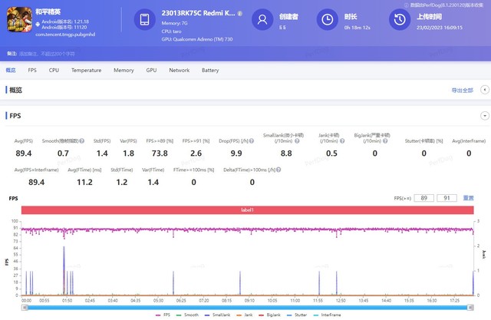This screenshot has height=320, width=491.
Task: Select the Battery tab
Action: coord(209,70)
